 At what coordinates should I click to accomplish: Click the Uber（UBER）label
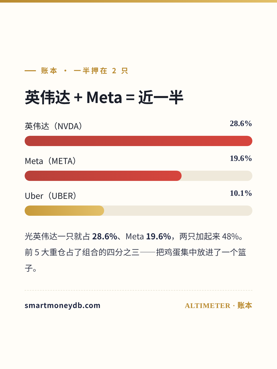(51, 196)
